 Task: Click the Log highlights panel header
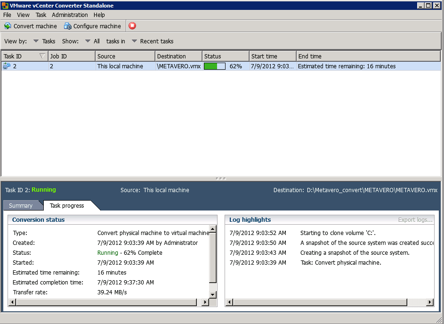pos(330,220)
